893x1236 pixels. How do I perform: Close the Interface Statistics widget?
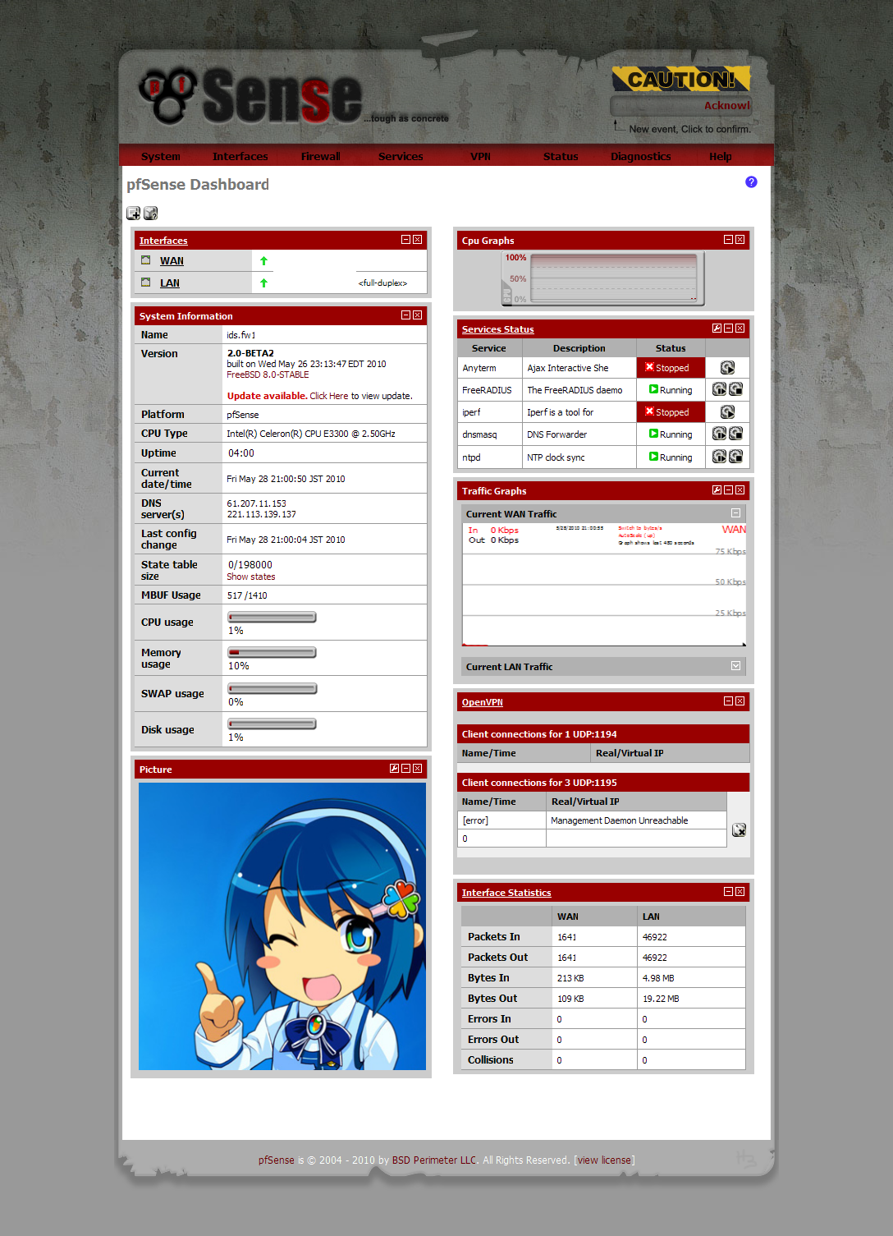coord(740,892)
